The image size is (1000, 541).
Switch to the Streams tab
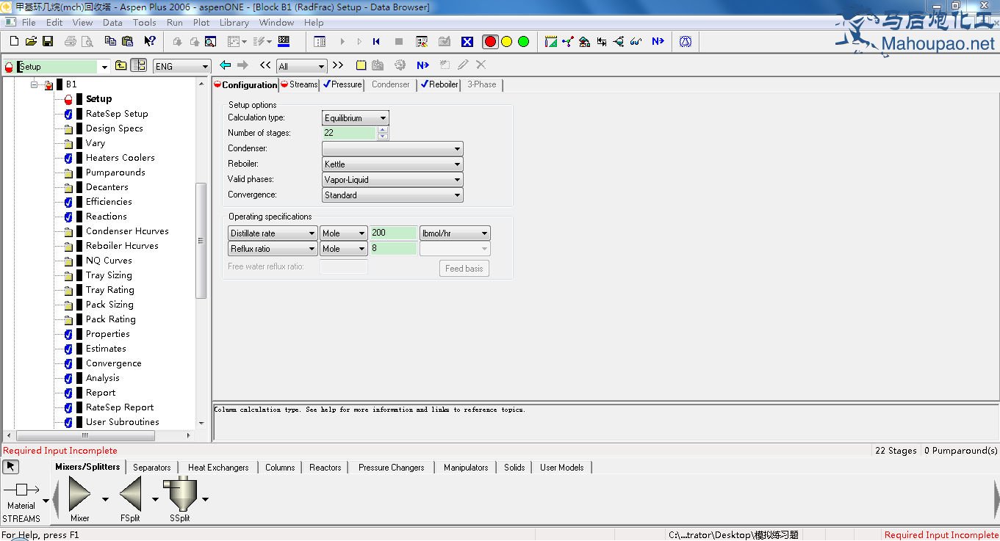[x=299, y=84]
